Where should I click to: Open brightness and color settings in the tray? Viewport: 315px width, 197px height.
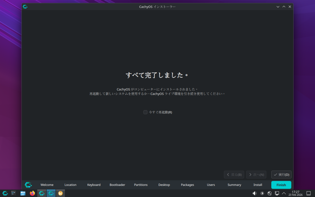(x=262, y=193)
